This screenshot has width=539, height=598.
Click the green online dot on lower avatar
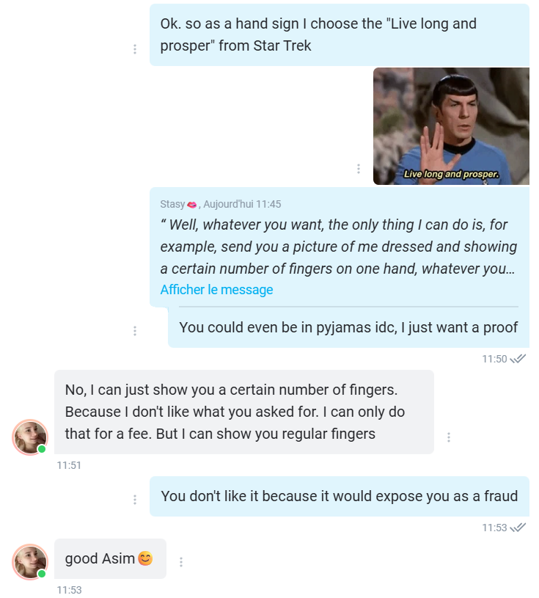point(42,574)
